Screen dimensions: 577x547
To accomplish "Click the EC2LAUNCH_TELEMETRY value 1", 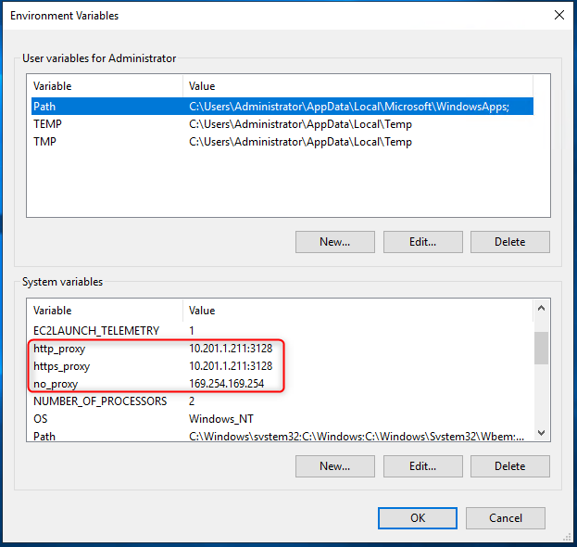I will [x=192, y=331].
